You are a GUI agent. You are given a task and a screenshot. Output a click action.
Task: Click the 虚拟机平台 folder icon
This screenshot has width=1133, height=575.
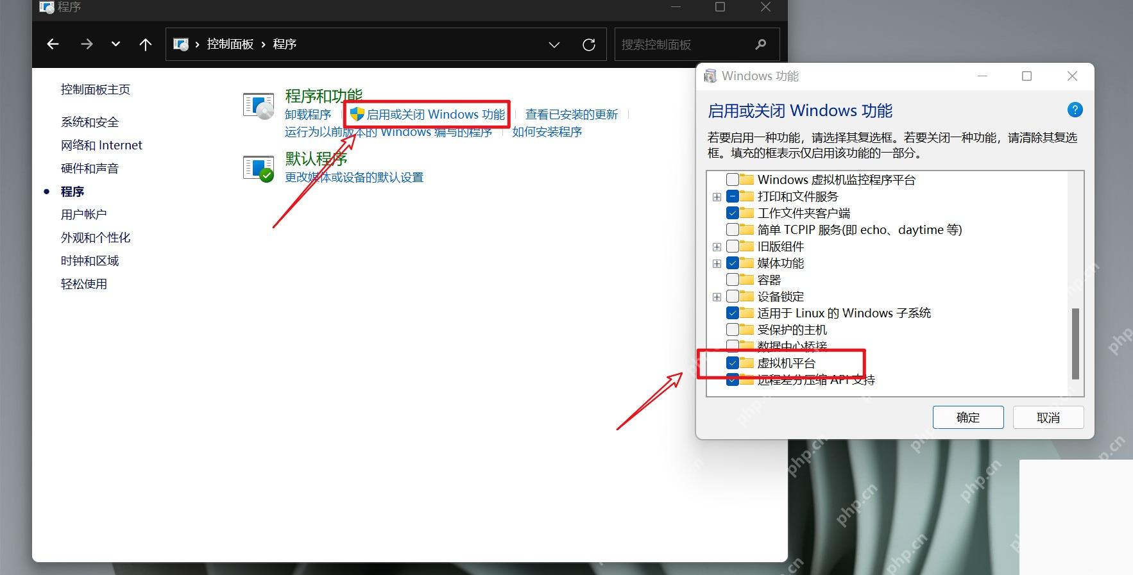tap(747, 363)
